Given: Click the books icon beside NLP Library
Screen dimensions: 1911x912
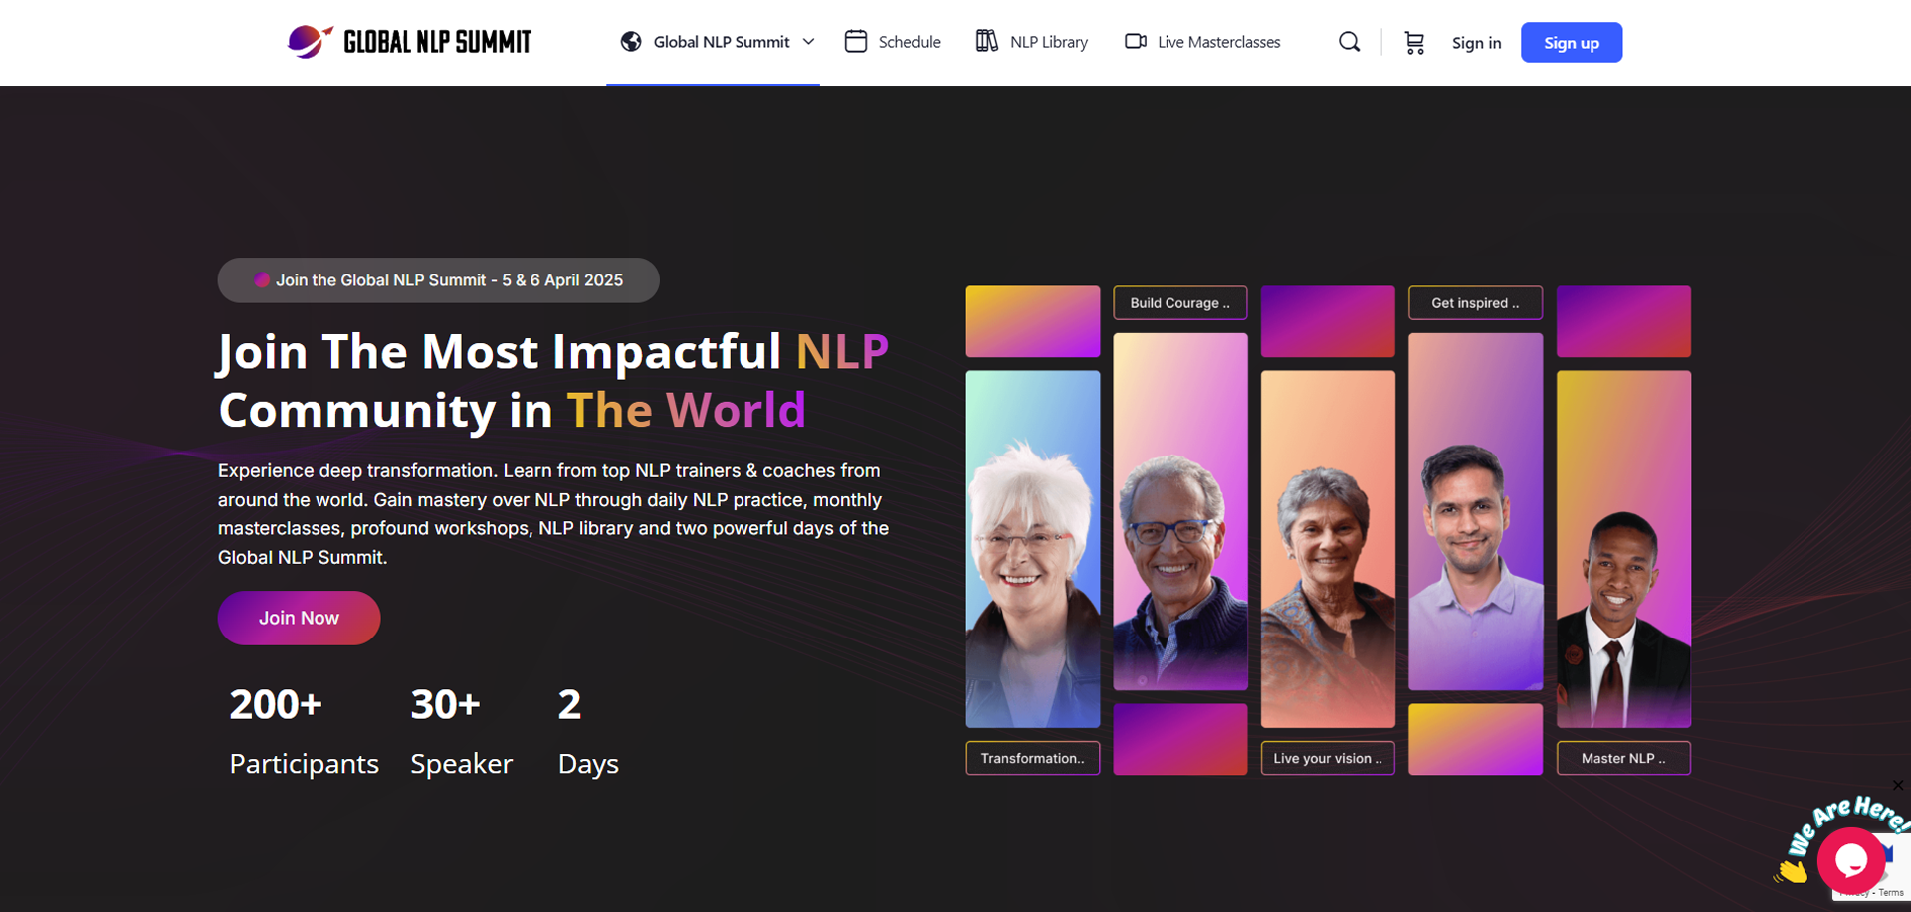Looking at the screenshot, I should click(x=986, y=42).
